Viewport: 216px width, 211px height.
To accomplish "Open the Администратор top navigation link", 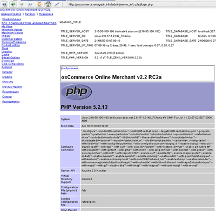I will tap(11, 14).
